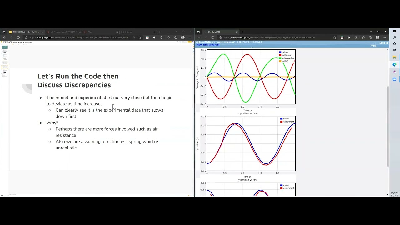Open three-dot menu in GlowScript browser
This screenshot has width=400, height=225.
[x=384, y=37]
